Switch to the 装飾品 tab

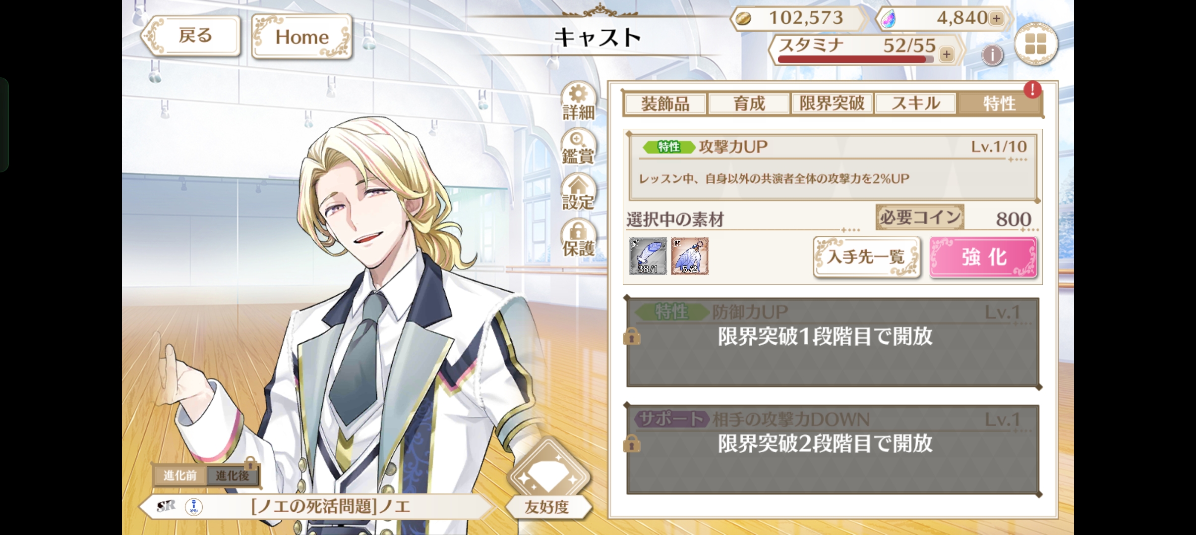tap(665, 104)
